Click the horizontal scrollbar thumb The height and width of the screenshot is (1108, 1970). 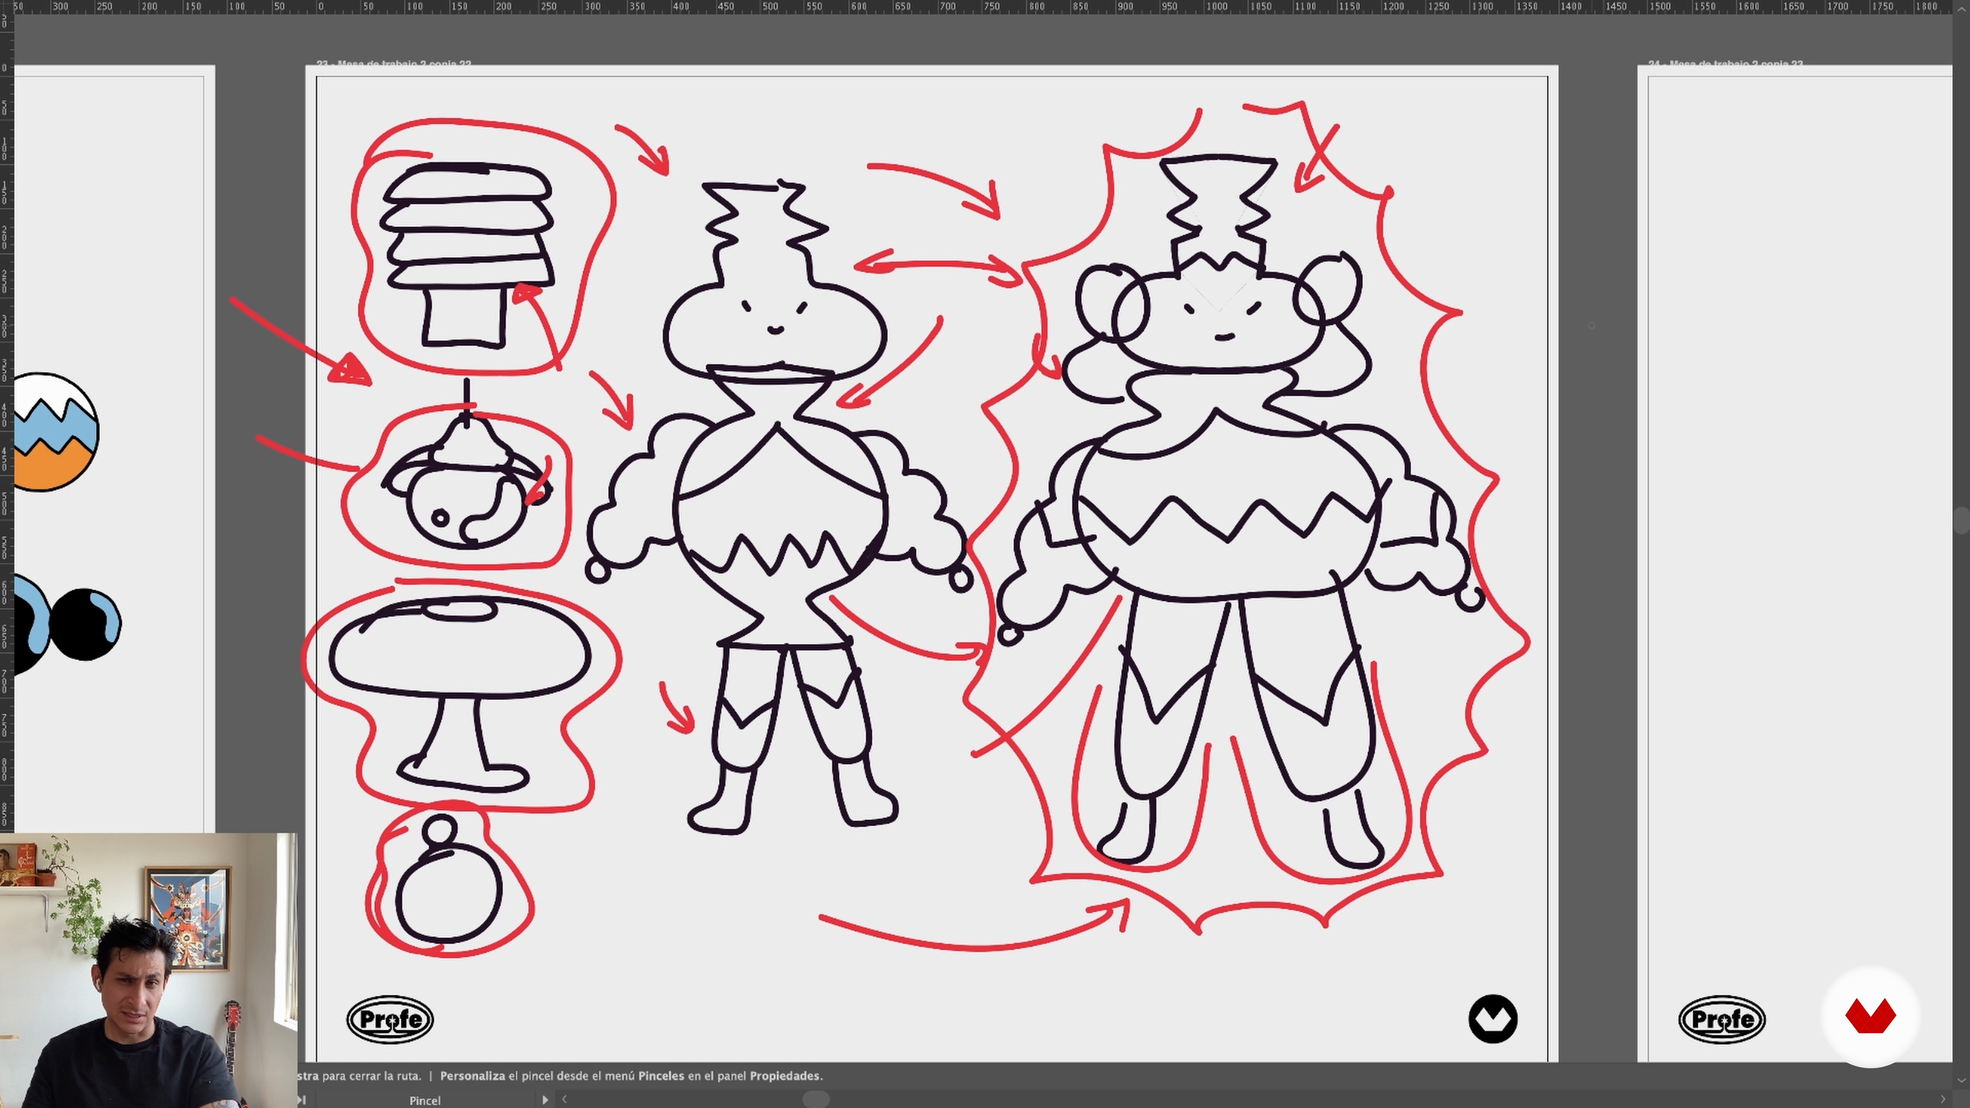pyautogui.click(x=816, y=1100)
